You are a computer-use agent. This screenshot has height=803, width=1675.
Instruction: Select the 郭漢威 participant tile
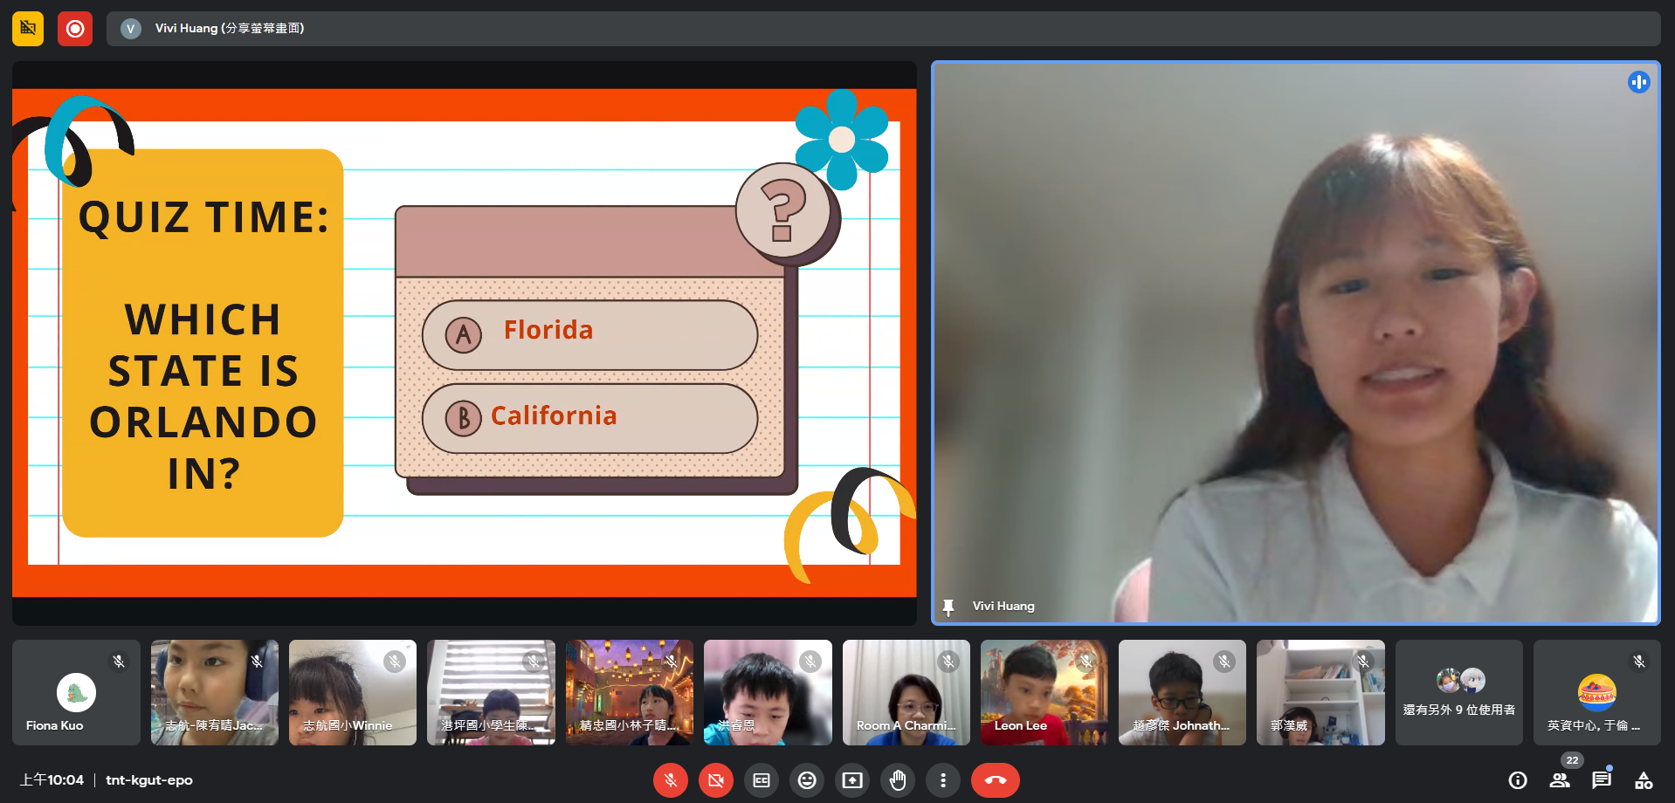coord(1320,693)
